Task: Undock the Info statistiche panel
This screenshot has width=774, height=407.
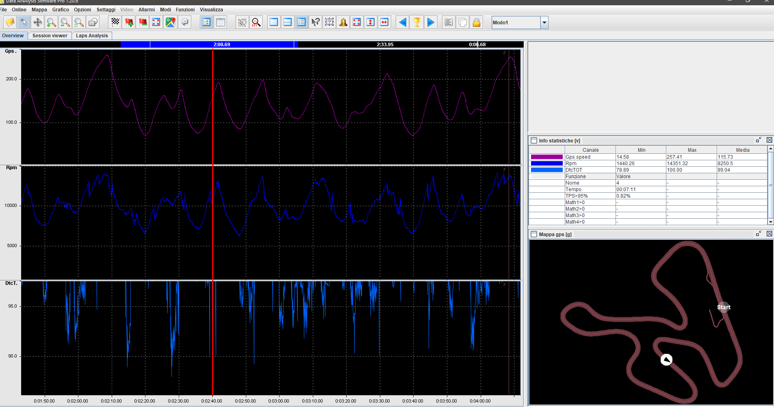Action: pyautogui.click(x=759, y=140)
